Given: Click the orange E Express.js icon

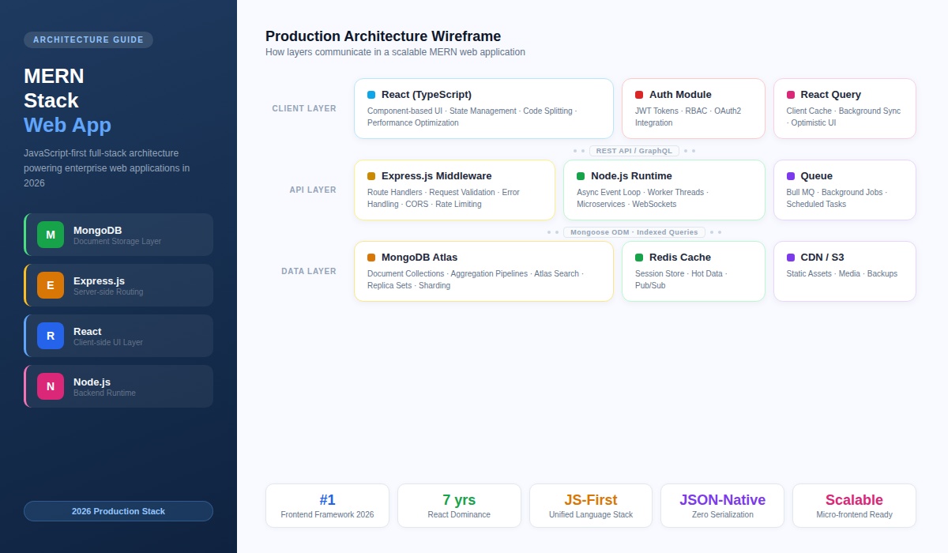Looking at the screenshot, I should [x=51, y=285].
